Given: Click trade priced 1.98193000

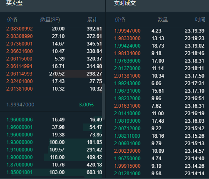Looking at the screenshot, I should pos(157,121).
